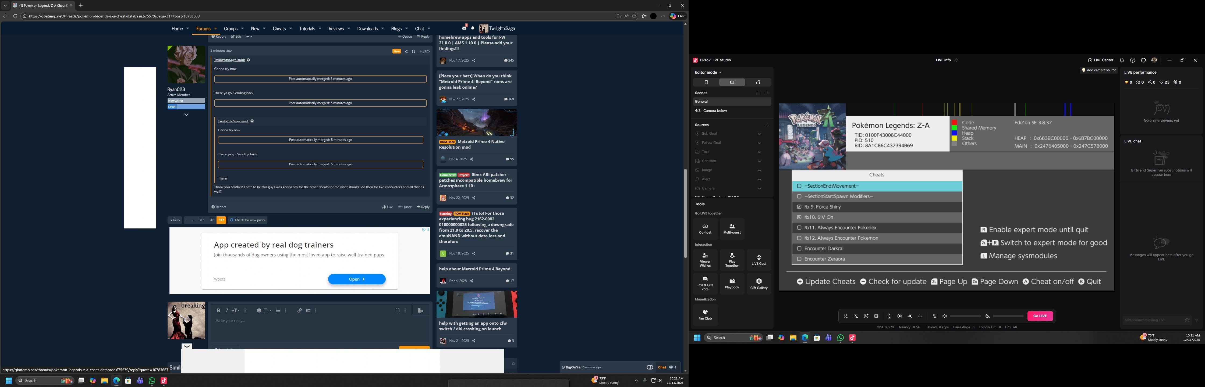This screenshot has height=387, width=1205.
Task: Open the Co-host tool in TikTok LIVE Studio
Action: (x=705, y=228)
